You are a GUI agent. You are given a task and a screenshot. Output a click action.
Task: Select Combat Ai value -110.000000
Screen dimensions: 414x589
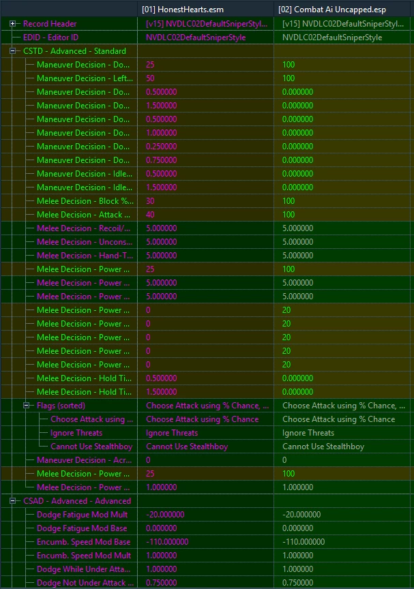[x=304, y=542]
